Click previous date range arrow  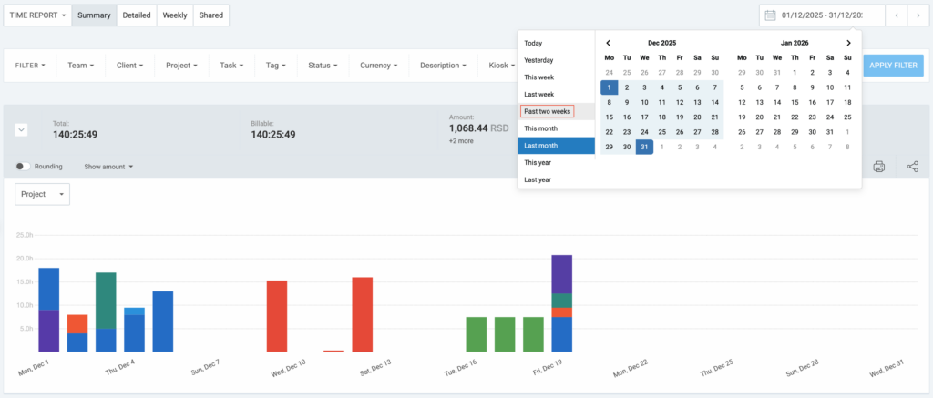coord(897,15)
